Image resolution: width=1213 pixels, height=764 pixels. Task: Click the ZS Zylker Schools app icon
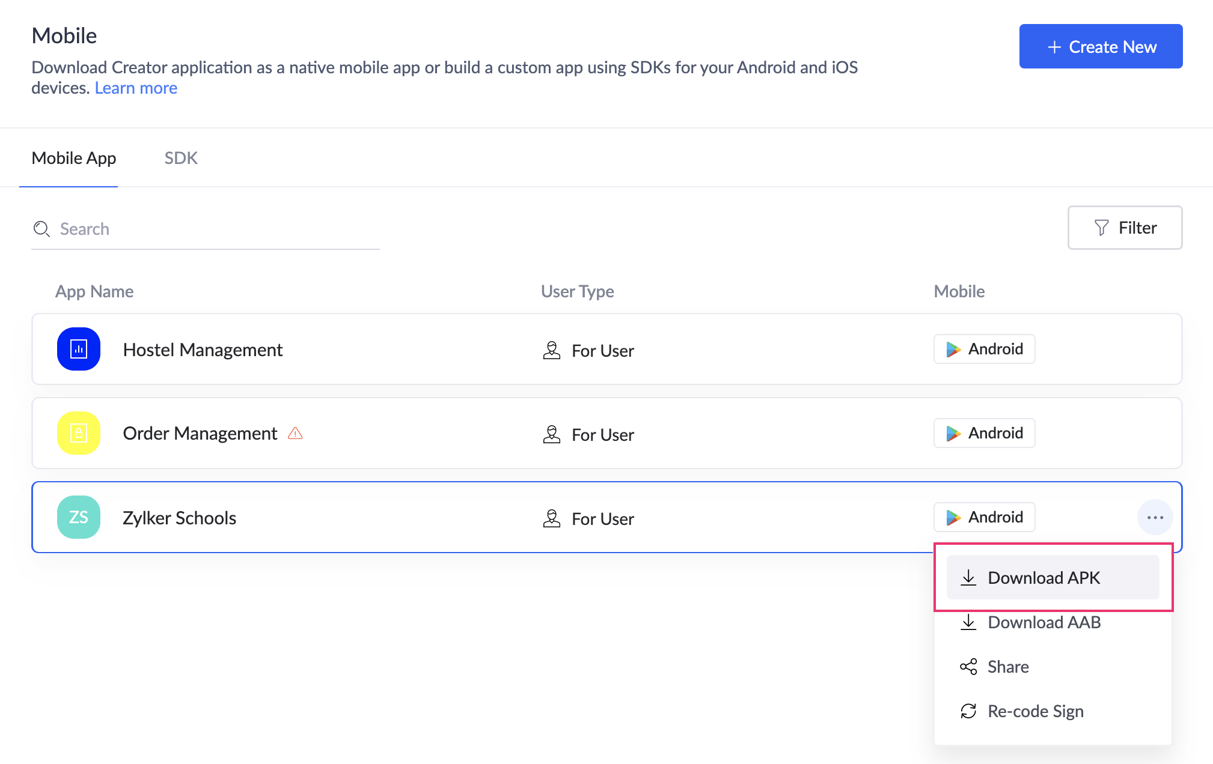coord(78,517)
